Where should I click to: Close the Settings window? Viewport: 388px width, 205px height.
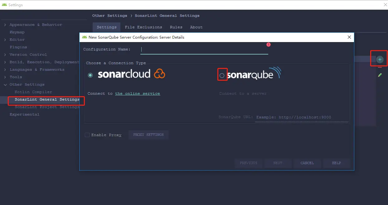pos(385,5)
